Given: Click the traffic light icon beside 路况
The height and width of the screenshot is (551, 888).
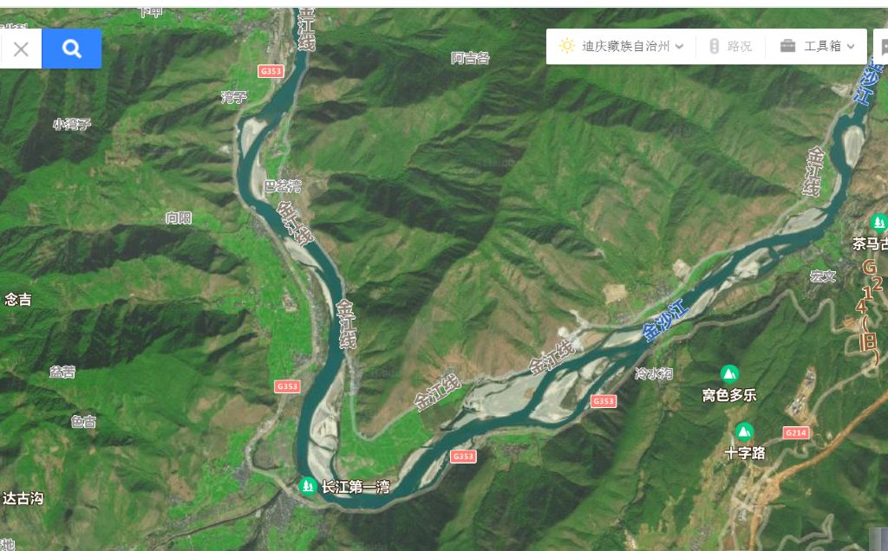Looking at the screenshot, I should [x=715, y=46].
